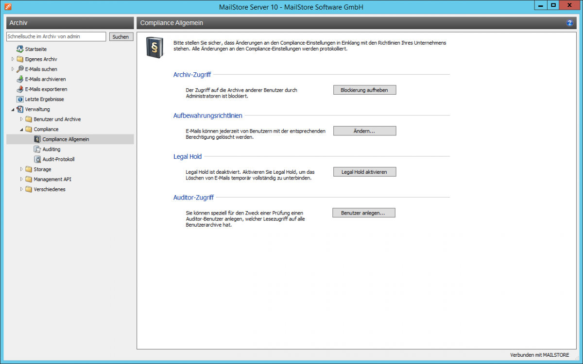Click the Blockierung aufheben button
This screenshot has width=583, height=364.
tap(364, 90)
